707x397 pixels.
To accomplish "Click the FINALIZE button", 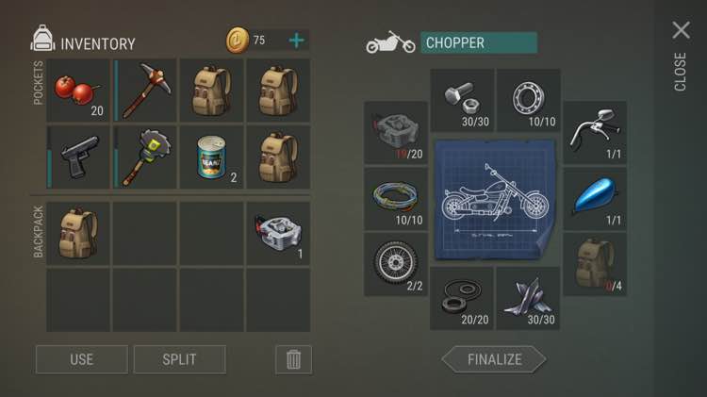I will coord(494,359).
